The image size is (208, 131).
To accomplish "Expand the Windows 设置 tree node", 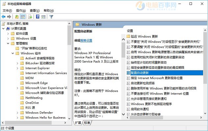I will [x=8, y=39].
